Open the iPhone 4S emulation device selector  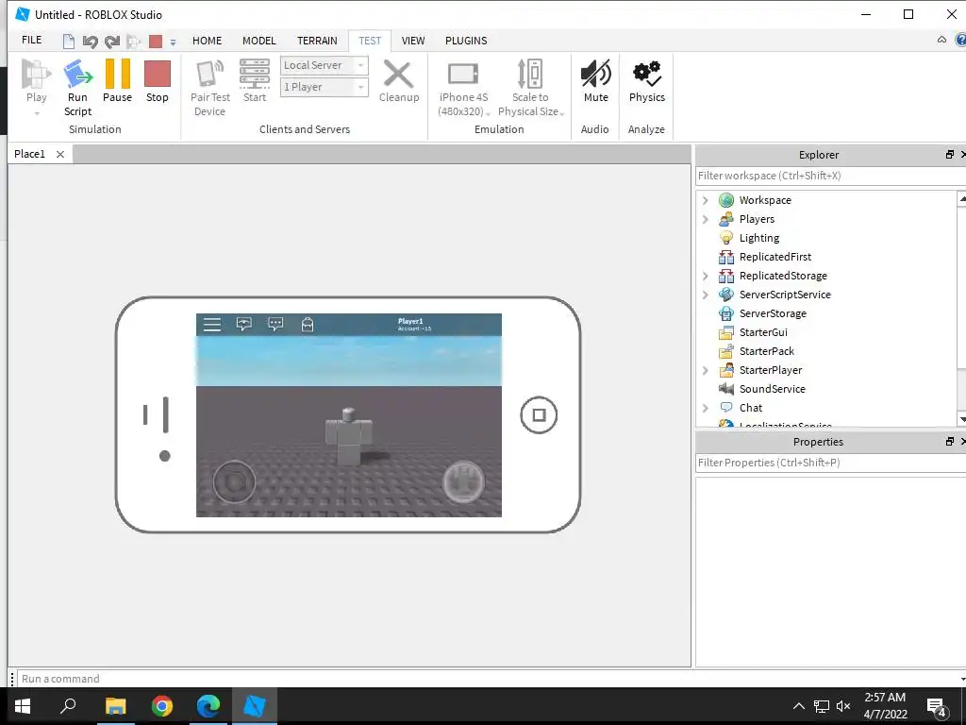tap(463, 88)
